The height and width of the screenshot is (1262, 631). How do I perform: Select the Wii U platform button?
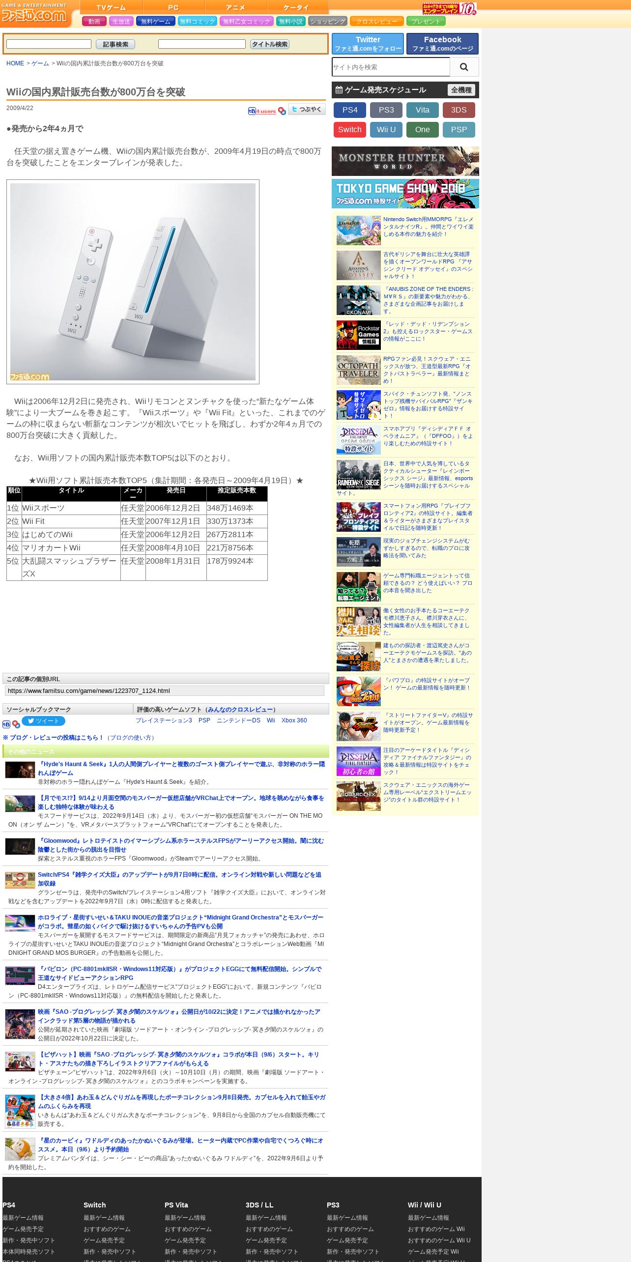(386, 130)
